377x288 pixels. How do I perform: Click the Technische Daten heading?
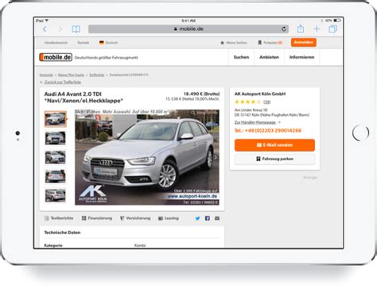[62, 232]
